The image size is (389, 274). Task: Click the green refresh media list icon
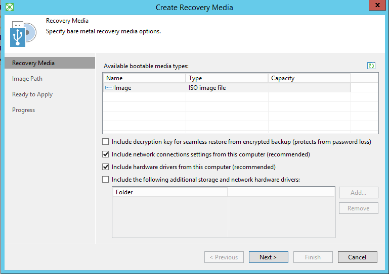pyautogui.click(x=371, y=66)
